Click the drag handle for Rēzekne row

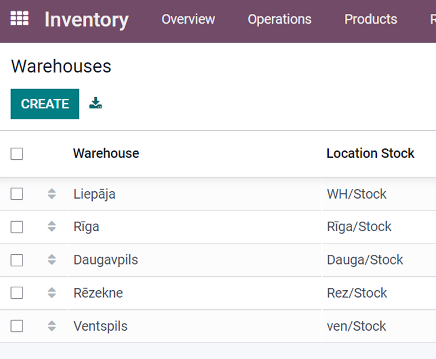click(52, 293)
